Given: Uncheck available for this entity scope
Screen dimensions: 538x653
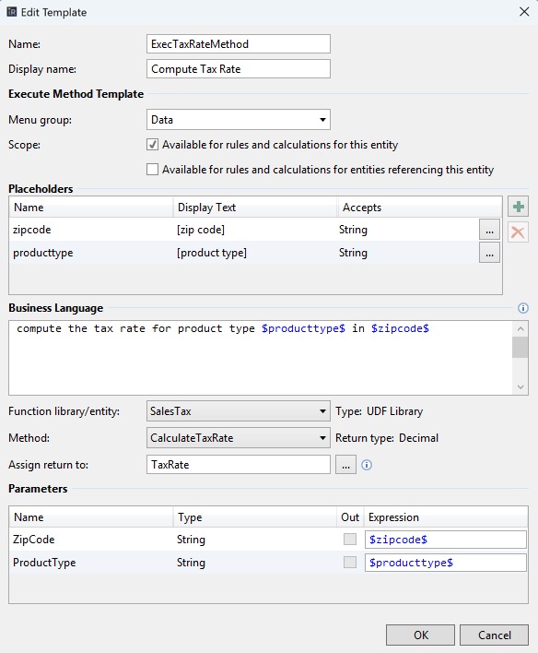Looking at the screenshot, I should [152, 145].
